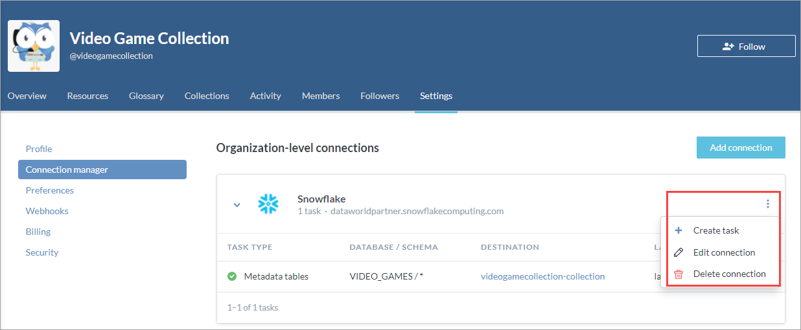Go to Billing settings

point(38,232)
